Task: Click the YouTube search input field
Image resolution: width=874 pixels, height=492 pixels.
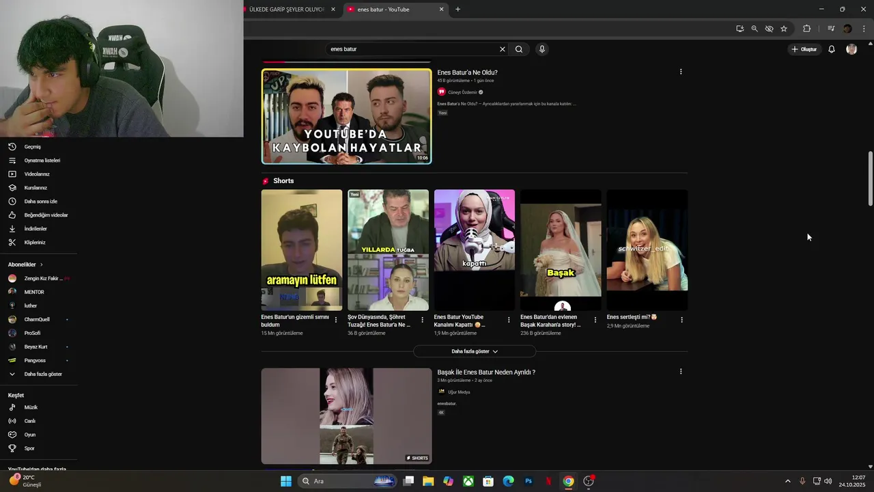Action: coord(413,49)
